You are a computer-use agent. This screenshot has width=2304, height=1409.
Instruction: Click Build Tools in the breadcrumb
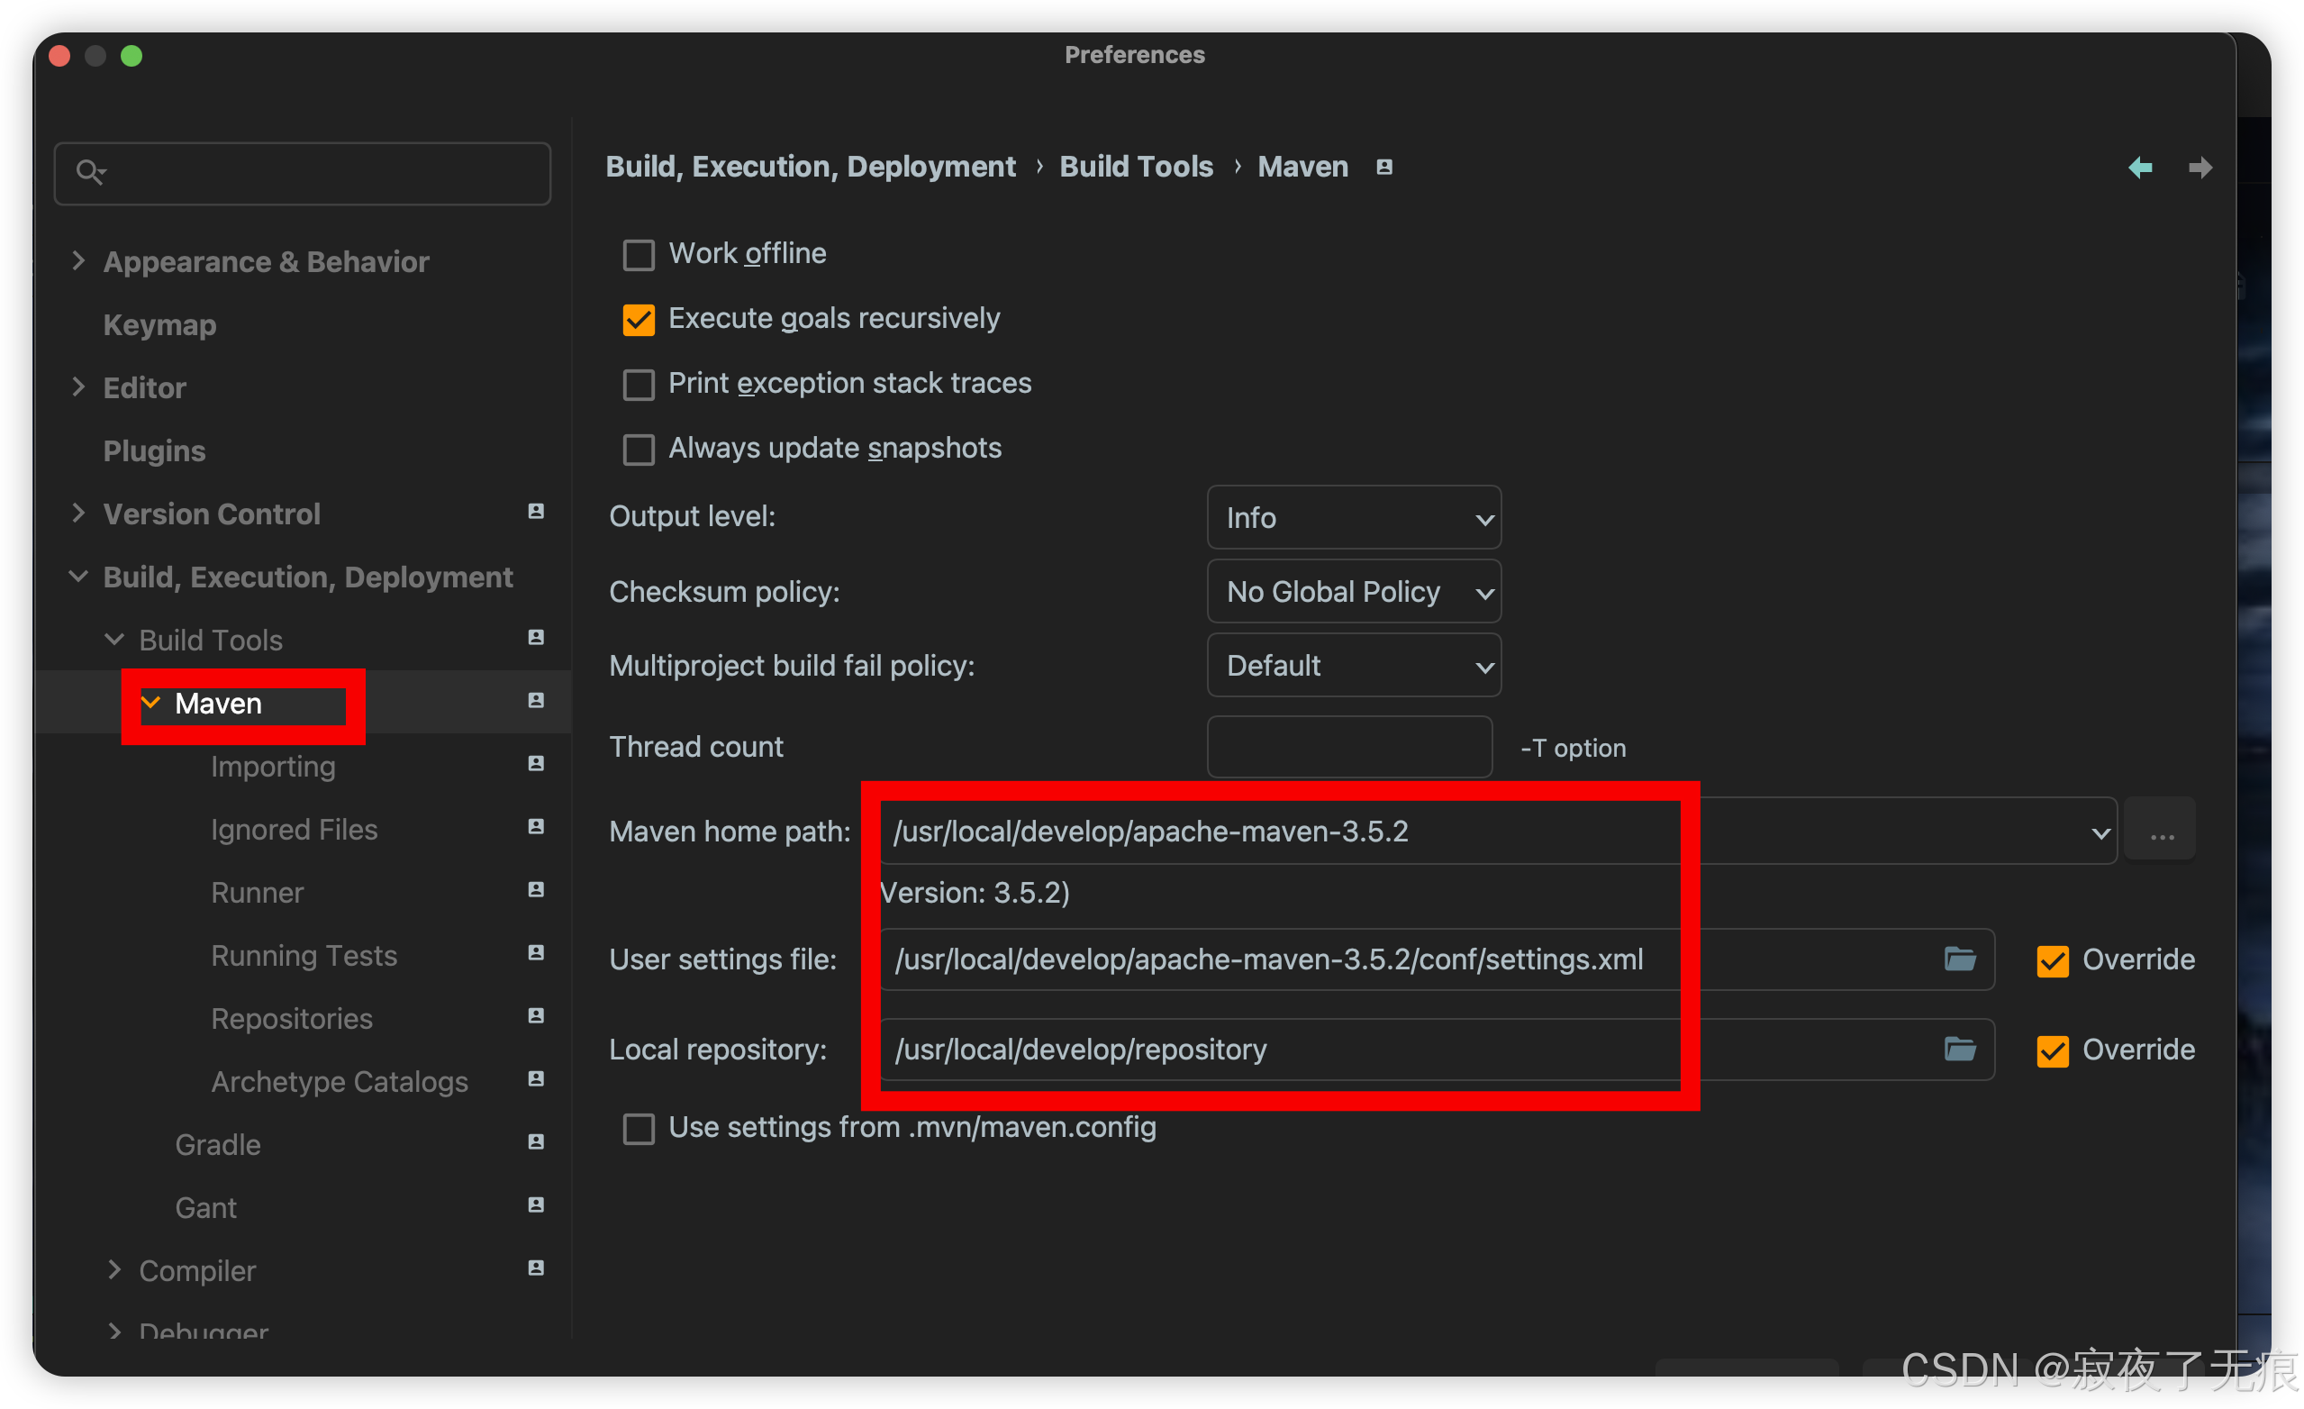point(1135,167)
